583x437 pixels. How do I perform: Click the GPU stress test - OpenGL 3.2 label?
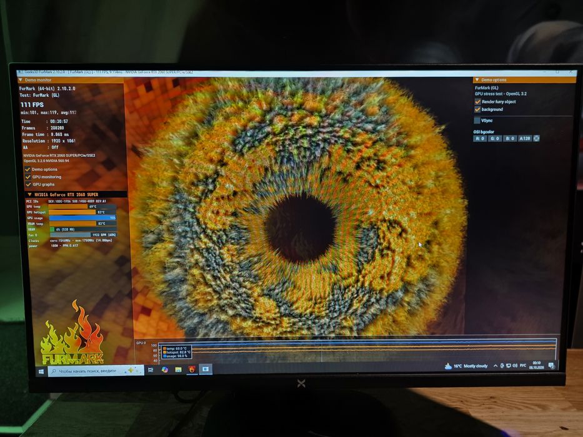(501, 94)
